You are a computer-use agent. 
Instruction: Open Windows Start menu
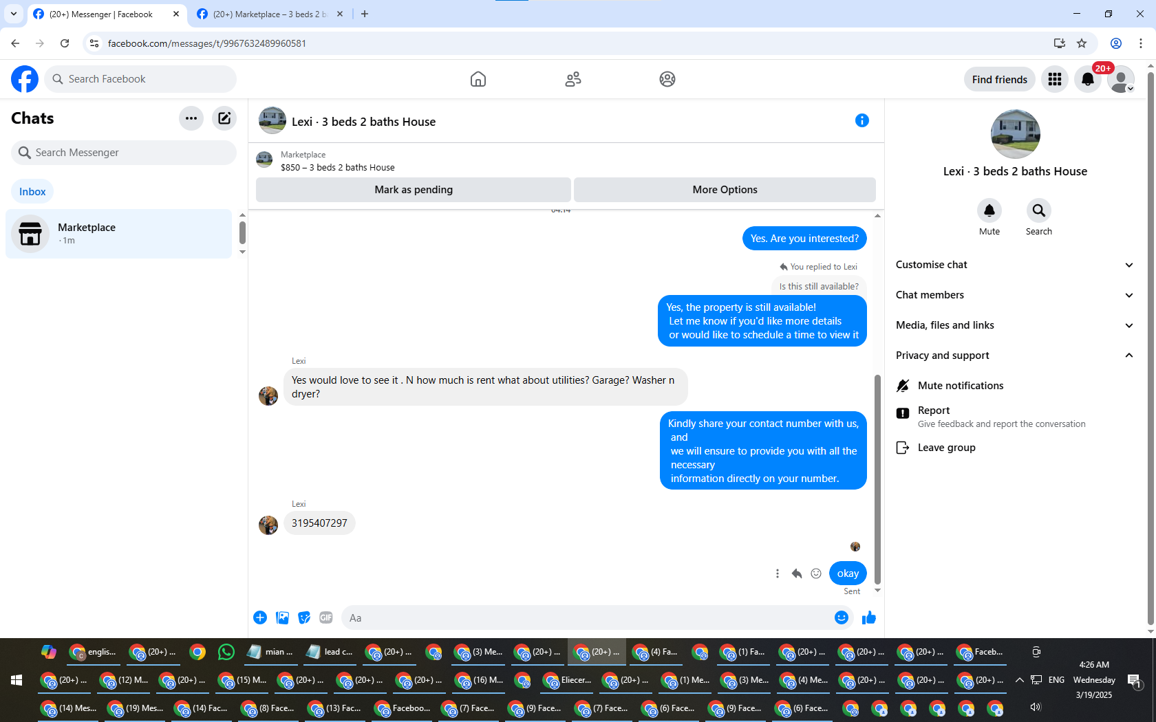point(17,680)
